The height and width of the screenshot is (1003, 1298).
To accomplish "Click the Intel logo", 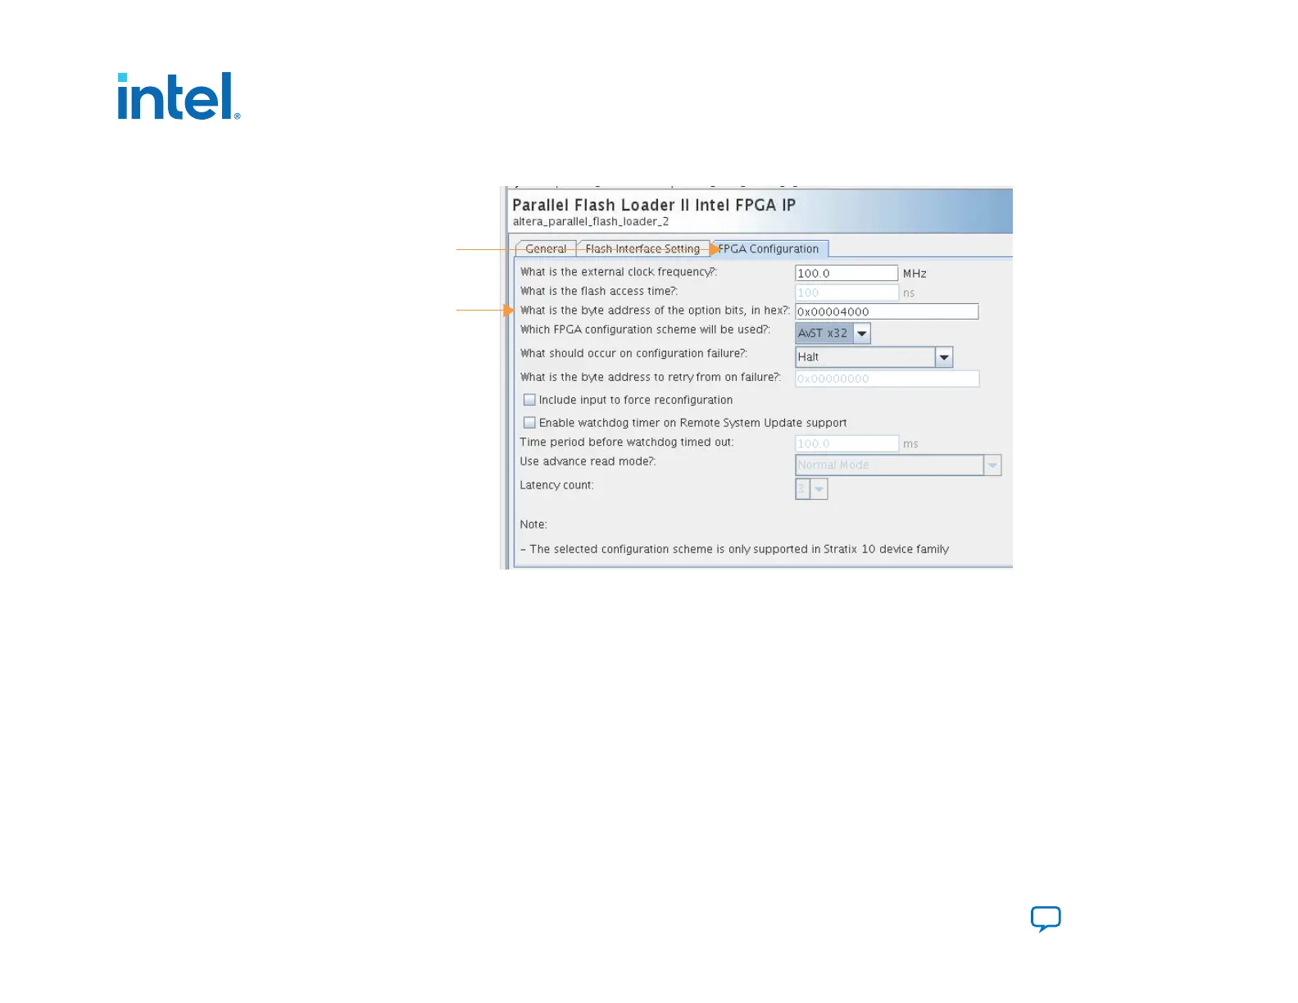I will point(179,97).
